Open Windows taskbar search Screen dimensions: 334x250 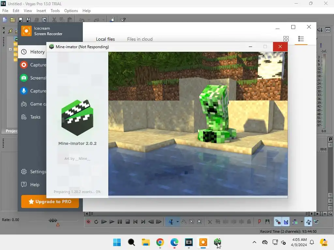point(131,242)
